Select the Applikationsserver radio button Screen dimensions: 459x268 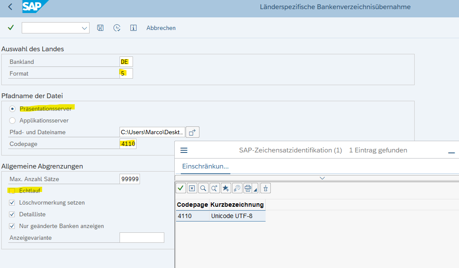click(13, 120)
